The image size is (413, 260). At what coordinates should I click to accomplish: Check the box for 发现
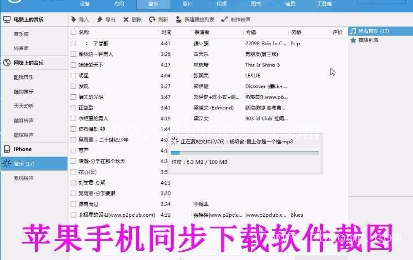coord(73,87)
